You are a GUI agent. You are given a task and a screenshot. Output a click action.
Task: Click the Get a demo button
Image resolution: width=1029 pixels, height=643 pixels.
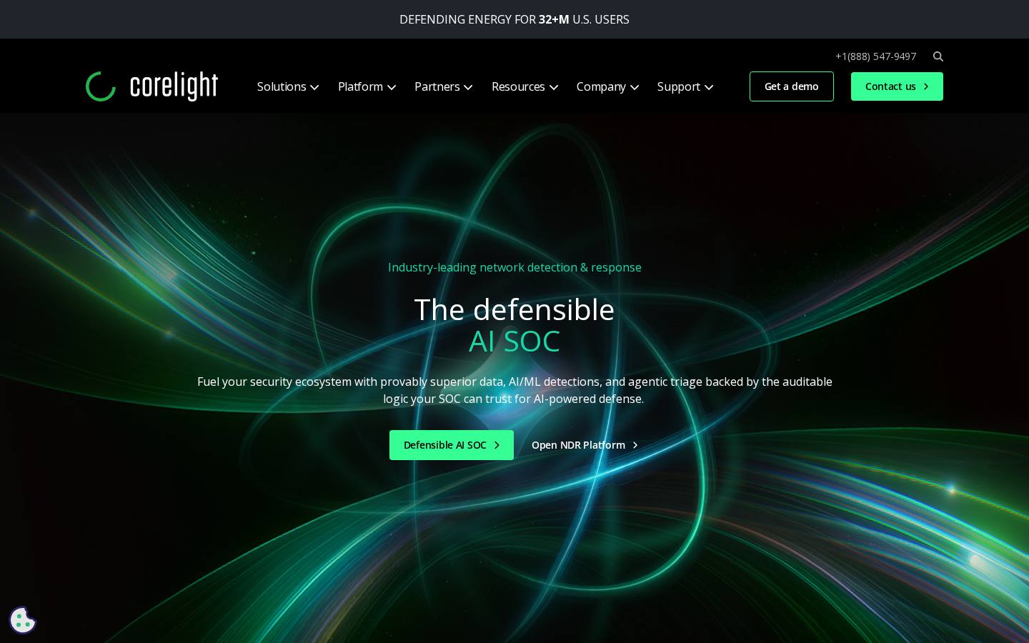792,86
